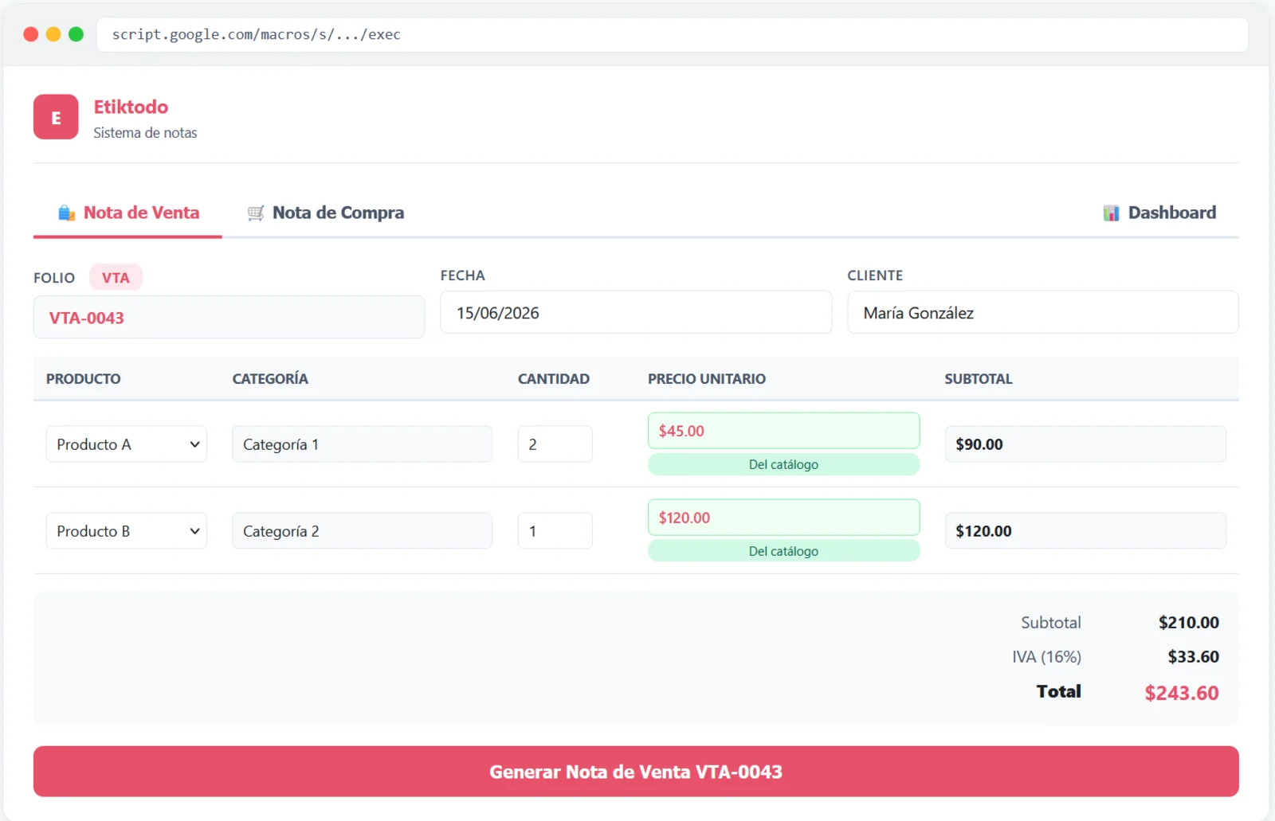Click the Etiktodo title text
Screen dimensions: 1275x821
pyautogui.click(x=131, y=107)
